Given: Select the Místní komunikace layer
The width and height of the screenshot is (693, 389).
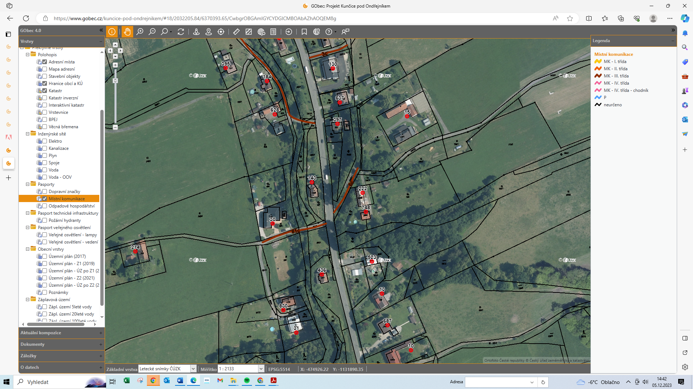Looking at the screenshot, I should coord(67,199).
